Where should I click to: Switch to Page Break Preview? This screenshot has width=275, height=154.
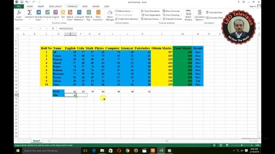pos(227,145)
